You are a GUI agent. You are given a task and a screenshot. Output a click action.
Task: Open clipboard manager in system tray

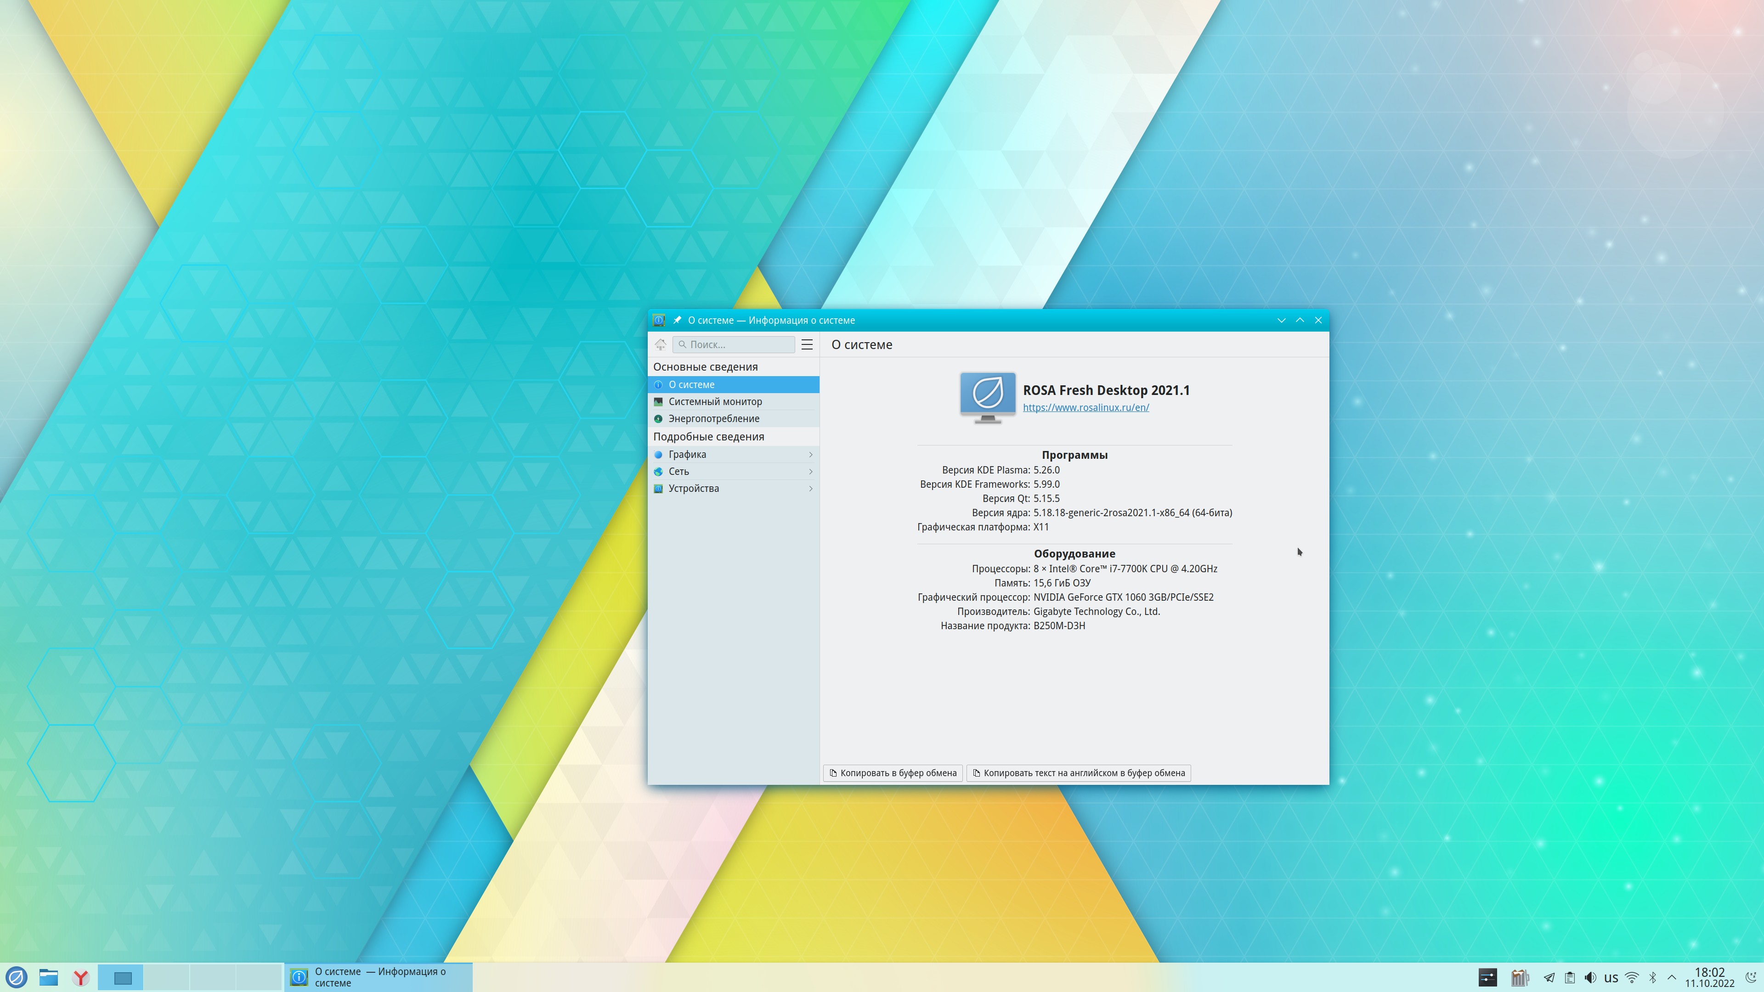pos(1570,978)
